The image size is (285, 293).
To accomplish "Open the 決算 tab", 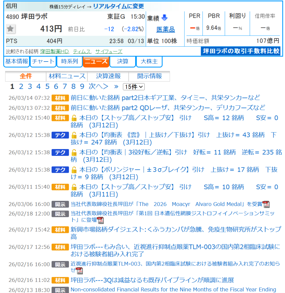I will tap(123, 62).
